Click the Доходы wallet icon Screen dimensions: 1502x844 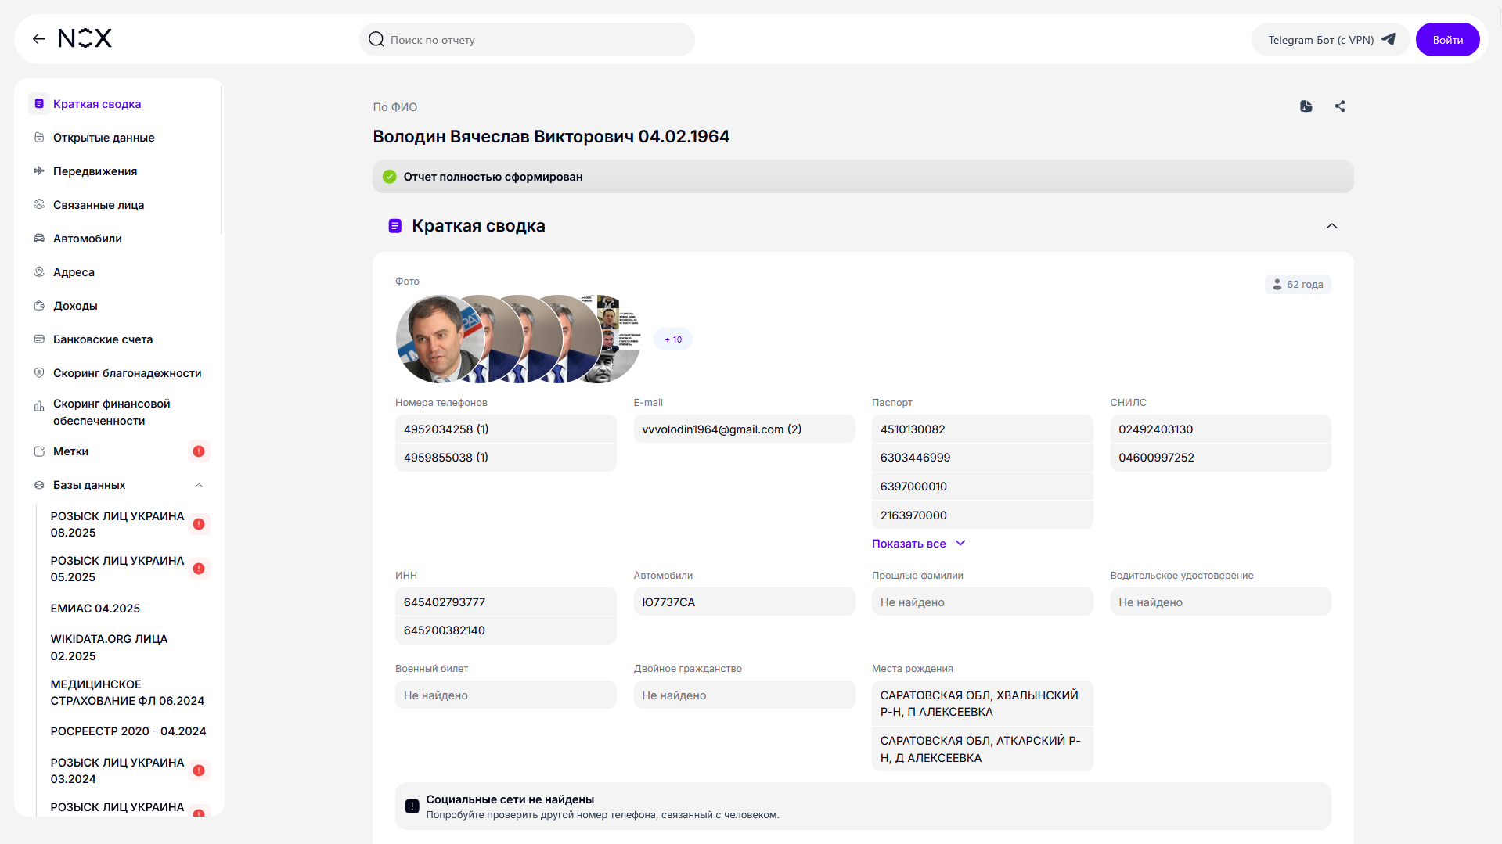click(x=39, y=305)
